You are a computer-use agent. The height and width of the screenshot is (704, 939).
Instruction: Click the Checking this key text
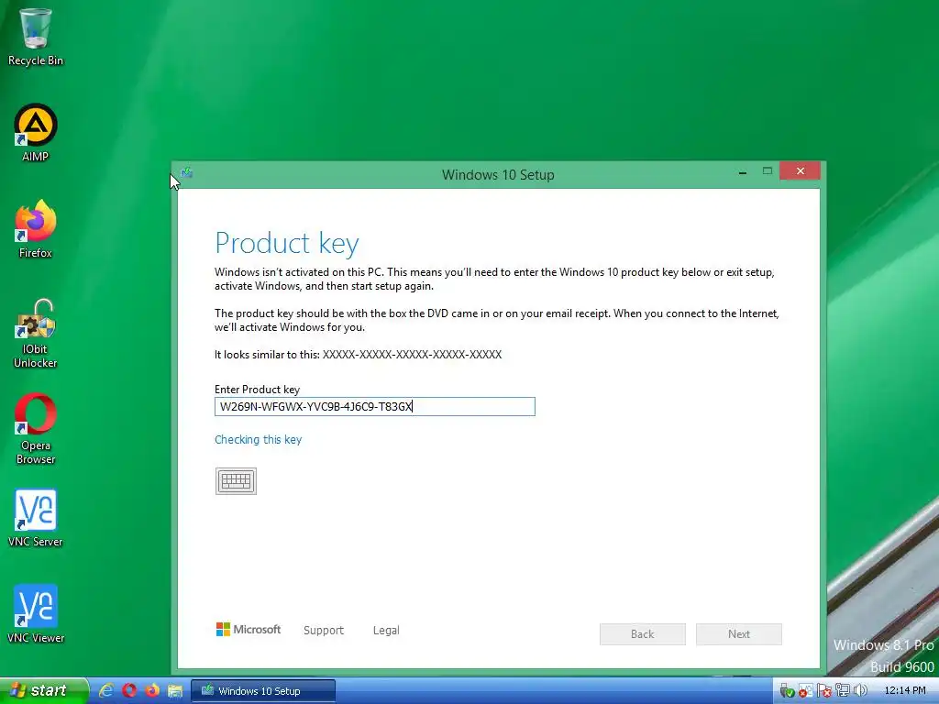pos(258,439)
